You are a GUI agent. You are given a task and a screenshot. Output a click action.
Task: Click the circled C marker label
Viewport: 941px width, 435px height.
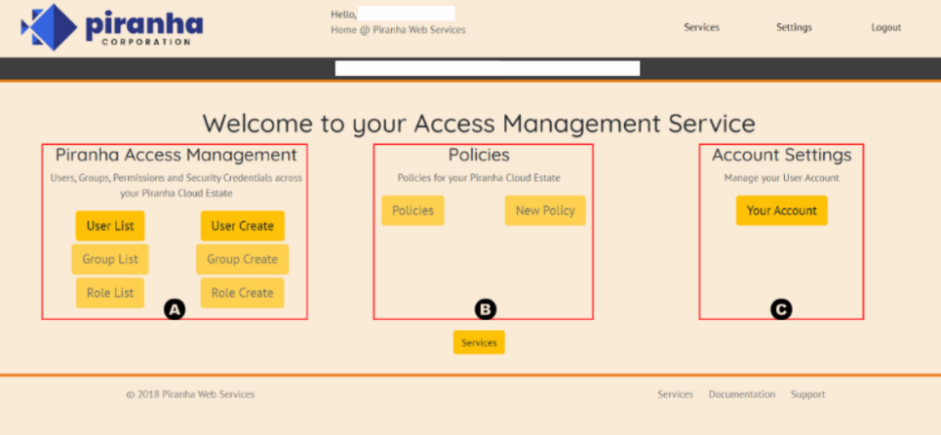(x=780, y=309)
